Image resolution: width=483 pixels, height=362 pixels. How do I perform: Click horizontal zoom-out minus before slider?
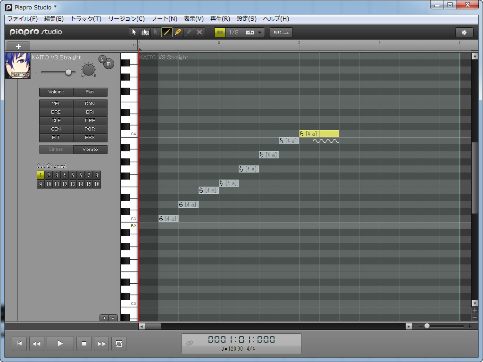421,326
